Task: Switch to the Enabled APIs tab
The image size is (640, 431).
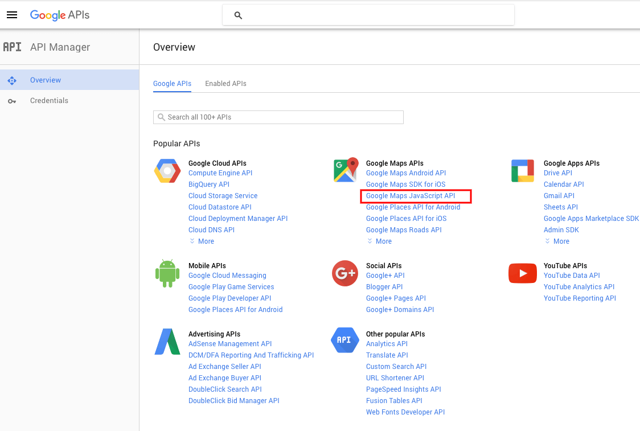Action: tap(225, 83)
